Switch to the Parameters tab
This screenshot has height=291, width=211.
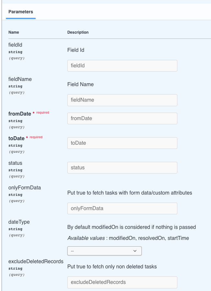(21, 12)
